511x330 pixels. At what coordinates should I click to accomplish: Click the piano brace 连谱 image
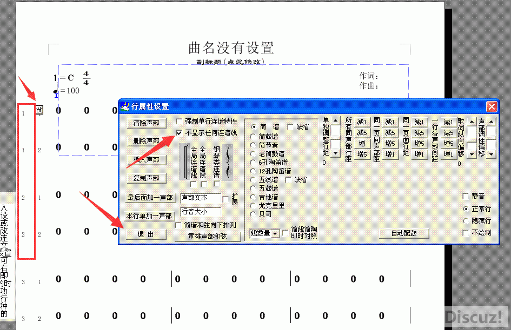[228, 162]
